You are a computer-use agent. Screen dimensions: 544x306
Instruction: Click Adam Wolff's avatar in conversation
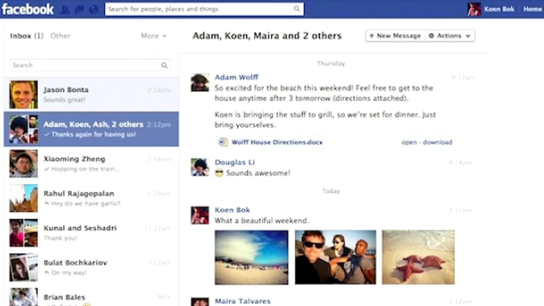pos(199,82)
